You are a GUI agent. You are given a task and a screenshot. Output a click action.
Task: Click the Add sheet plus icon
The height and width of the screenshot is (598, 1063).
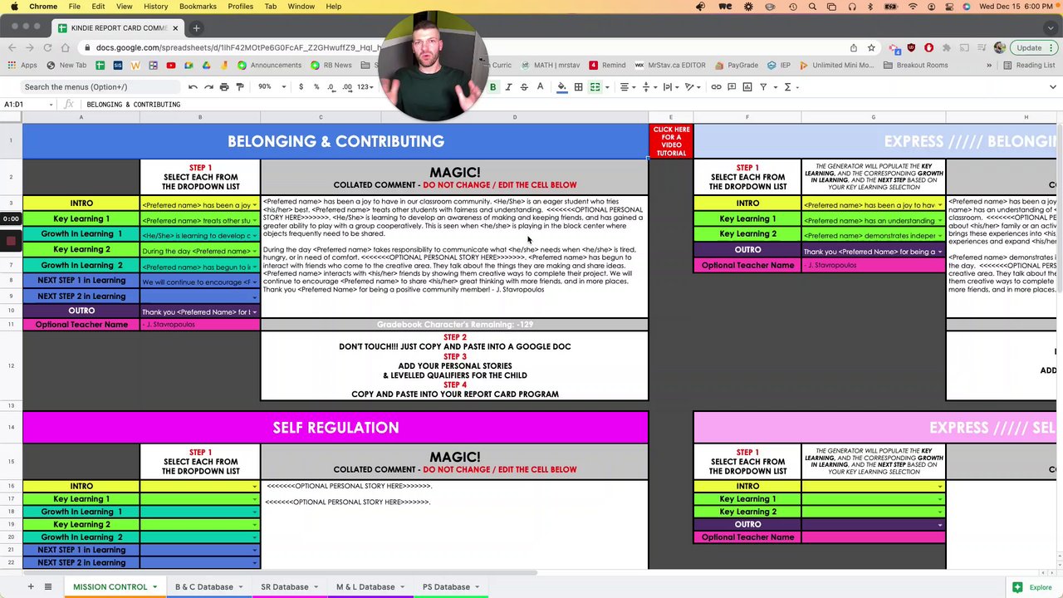pyautogui.click(x=31, y=587)
